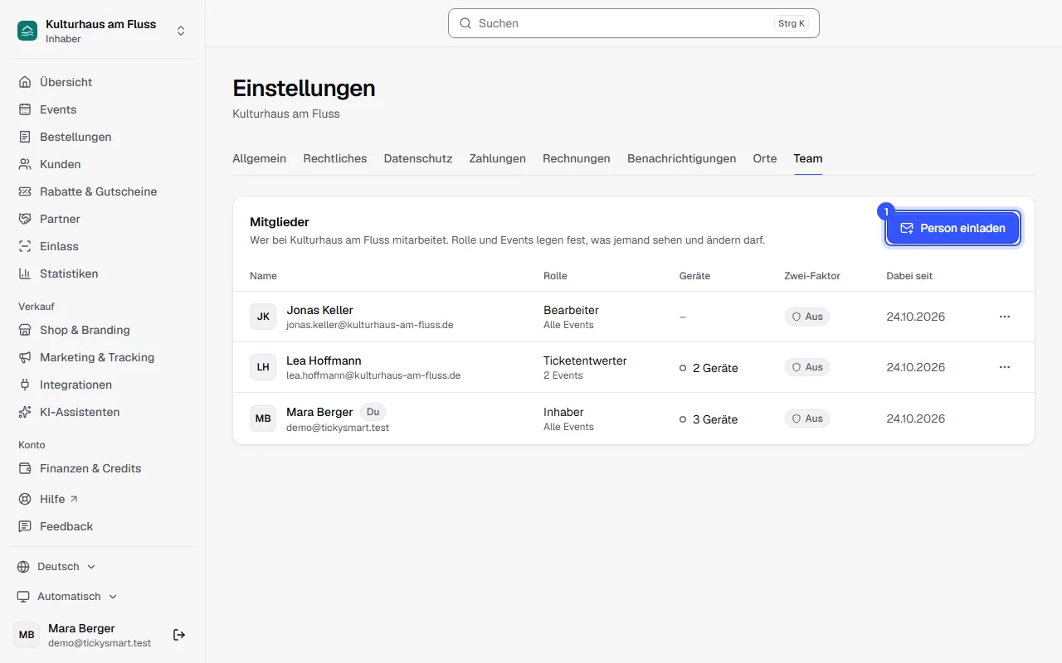Open the Automatisch theme dropdown
Viewport: 1062px width, 663px height.
[67, 597]
